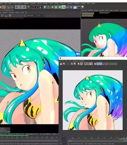Open the Edit menu in Picture Viewer
Viewport: 127px width, 145px height.
(x=66, y=61)
